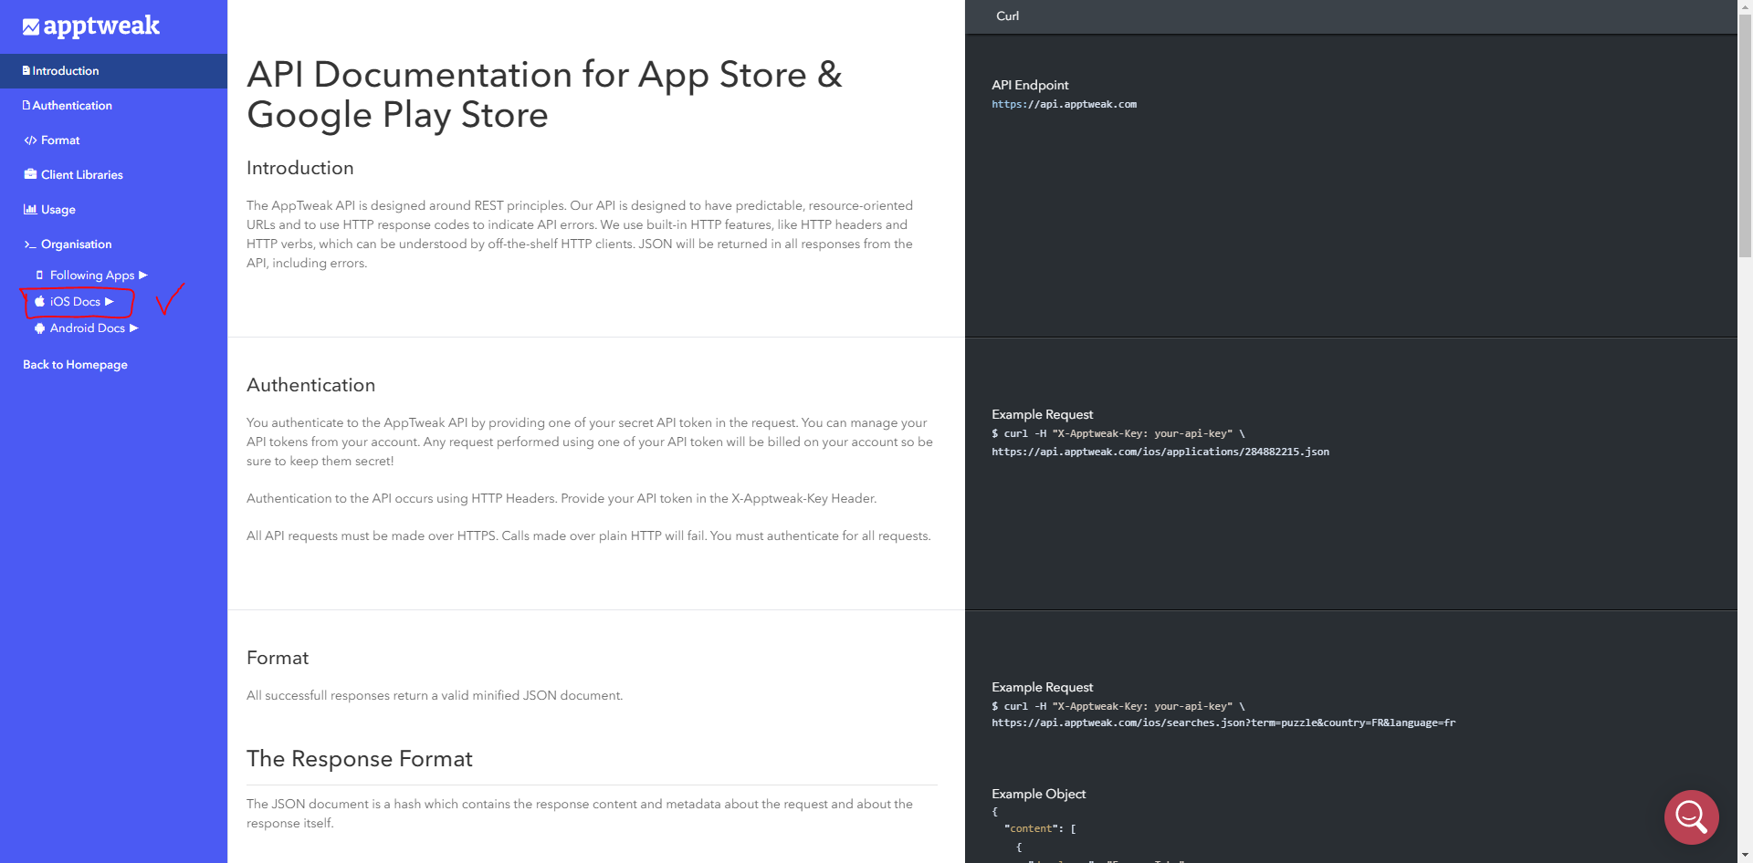Click the Introduction content heading
Viewport: 1753px width, 863px height.
[299, 168]
